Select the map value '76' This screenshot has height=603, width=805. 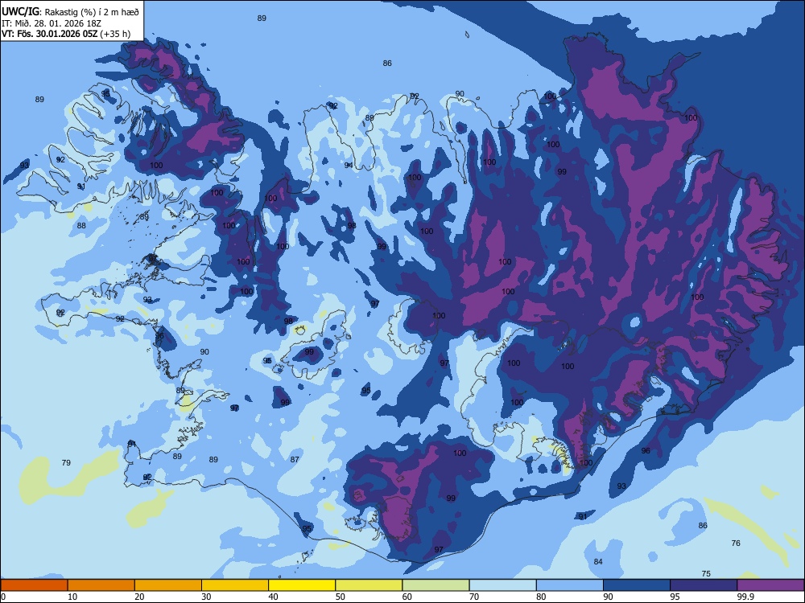(736, 543)
